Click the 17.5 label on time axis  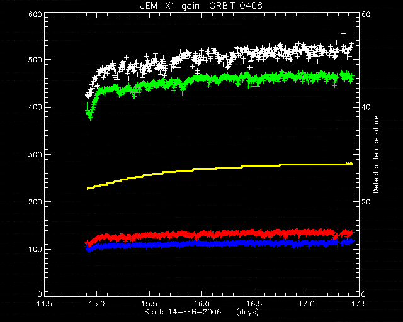tap(359, 304)
